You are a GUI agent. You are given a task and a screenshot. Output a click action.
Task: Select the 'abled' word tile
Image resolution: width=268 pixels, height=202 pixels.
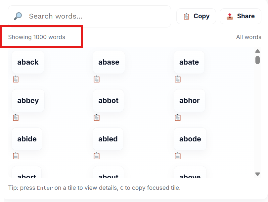click(x=108, y=139)
